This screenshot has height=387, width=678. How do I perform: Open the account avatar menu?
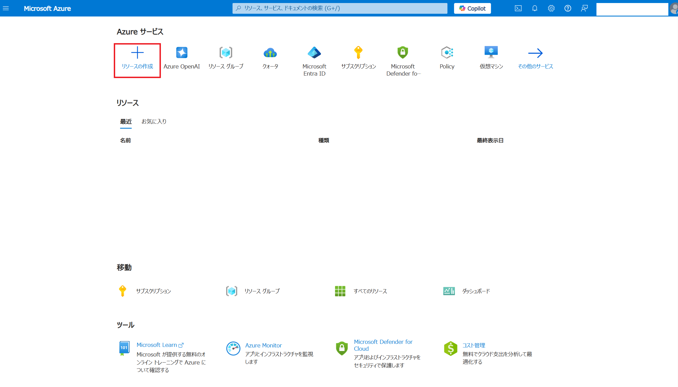(674, 8)
